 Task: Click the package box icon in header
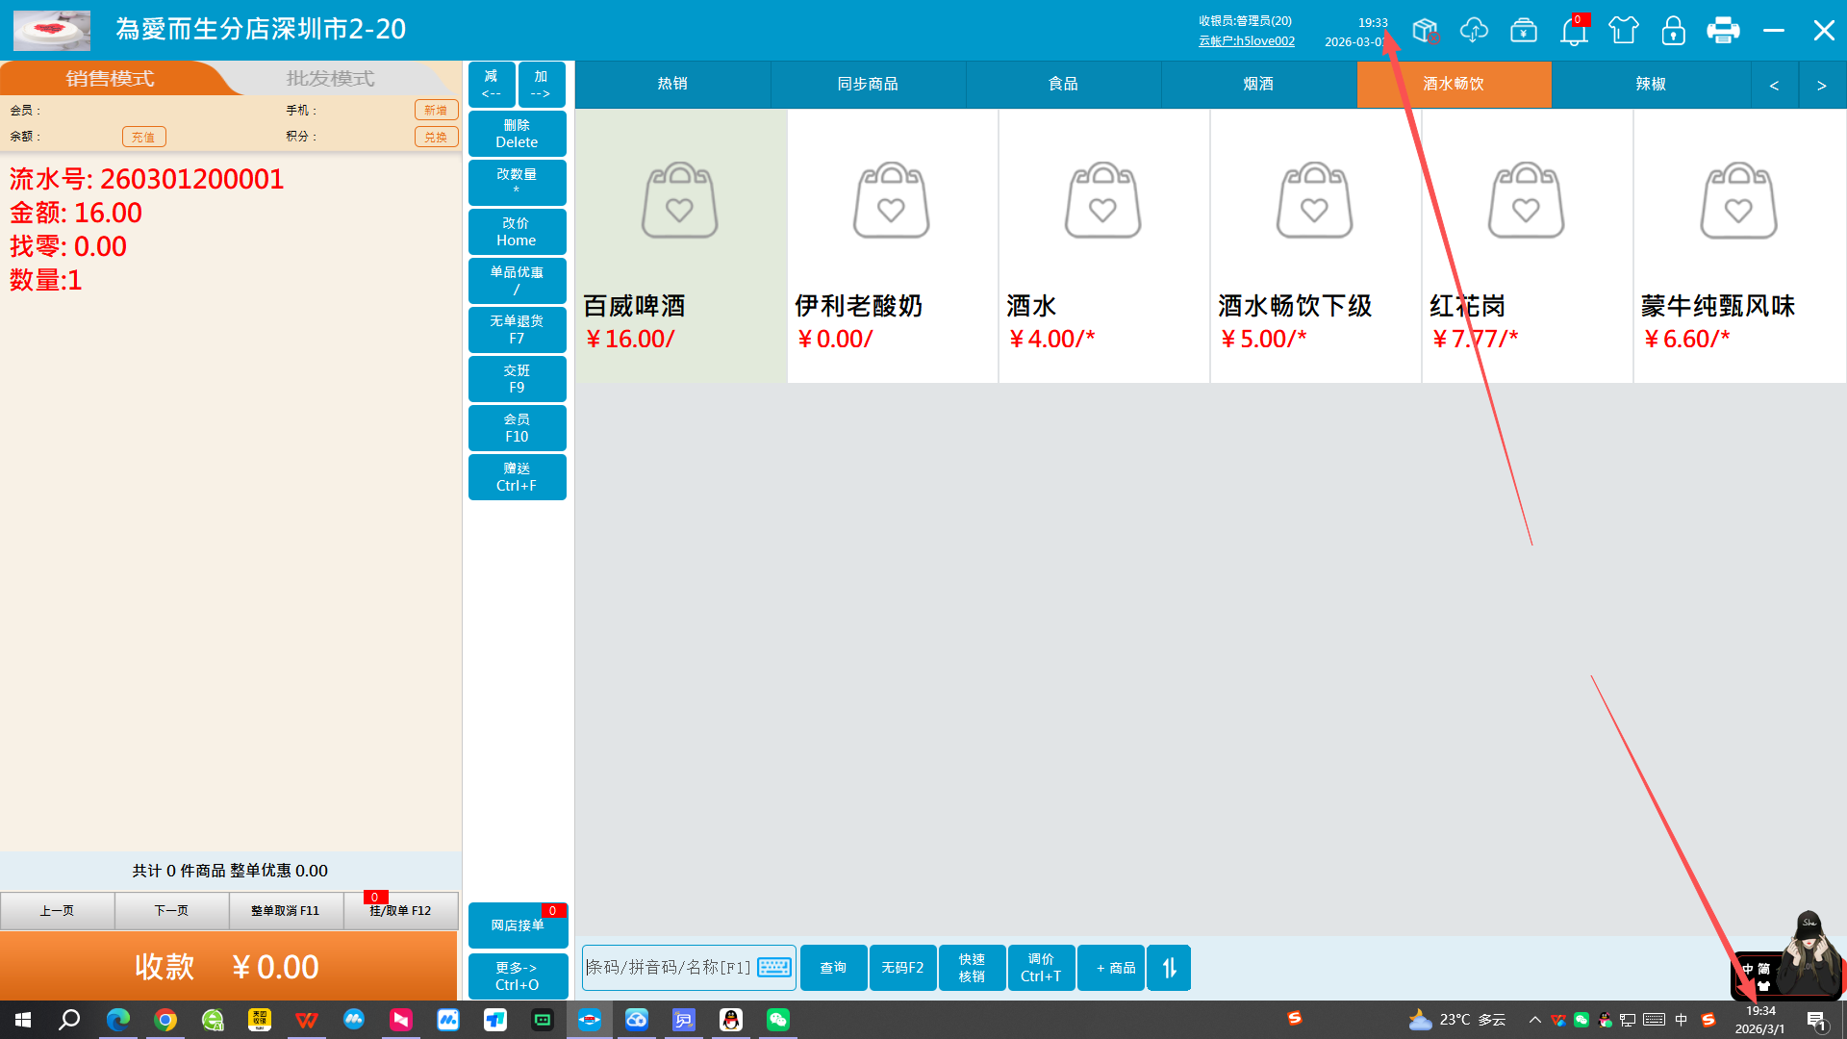[x=1425, y=31]
